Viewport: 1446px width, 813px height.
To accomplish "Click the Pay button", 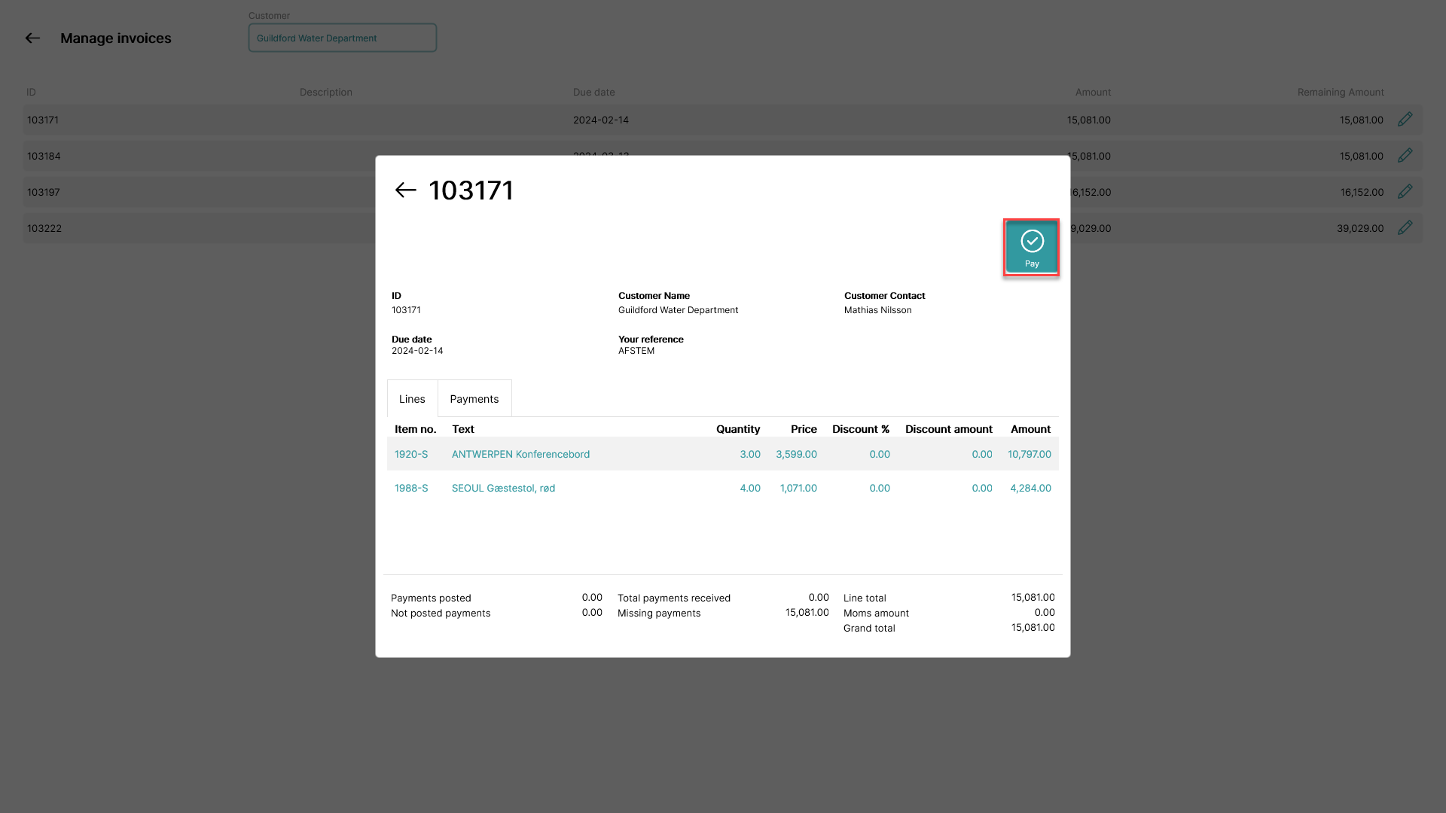I will [x=1032, y=248].
